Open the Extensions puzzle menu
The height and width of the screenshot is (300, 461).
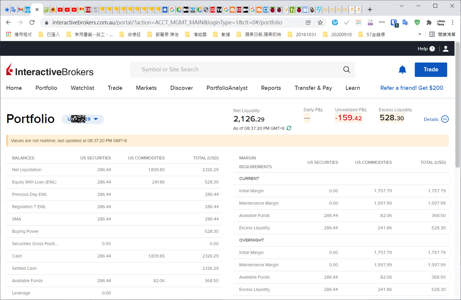(x=429, y=22)
